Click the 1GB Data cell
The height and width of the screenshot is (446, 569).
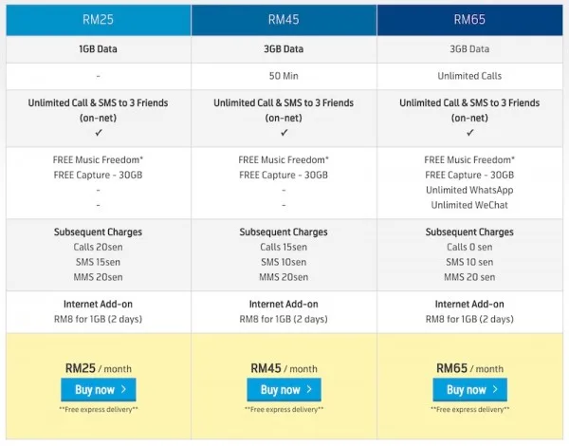click(98, 49)
